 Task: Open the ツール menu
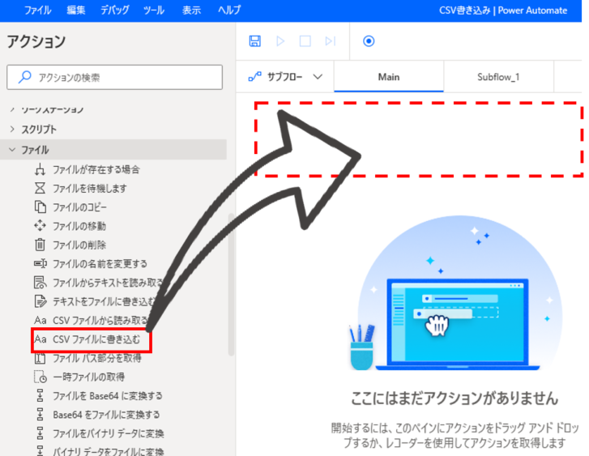pos(154,11)
